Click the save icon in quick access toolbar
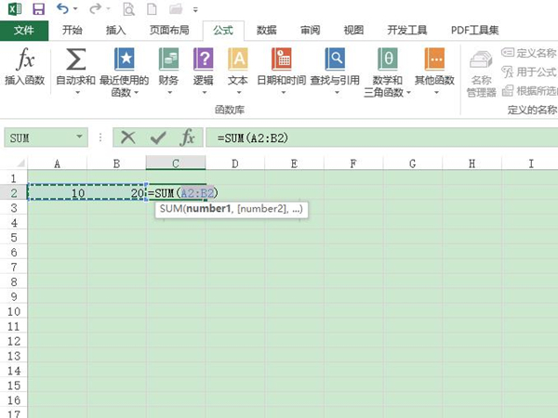558x418 pixels. 38,9
